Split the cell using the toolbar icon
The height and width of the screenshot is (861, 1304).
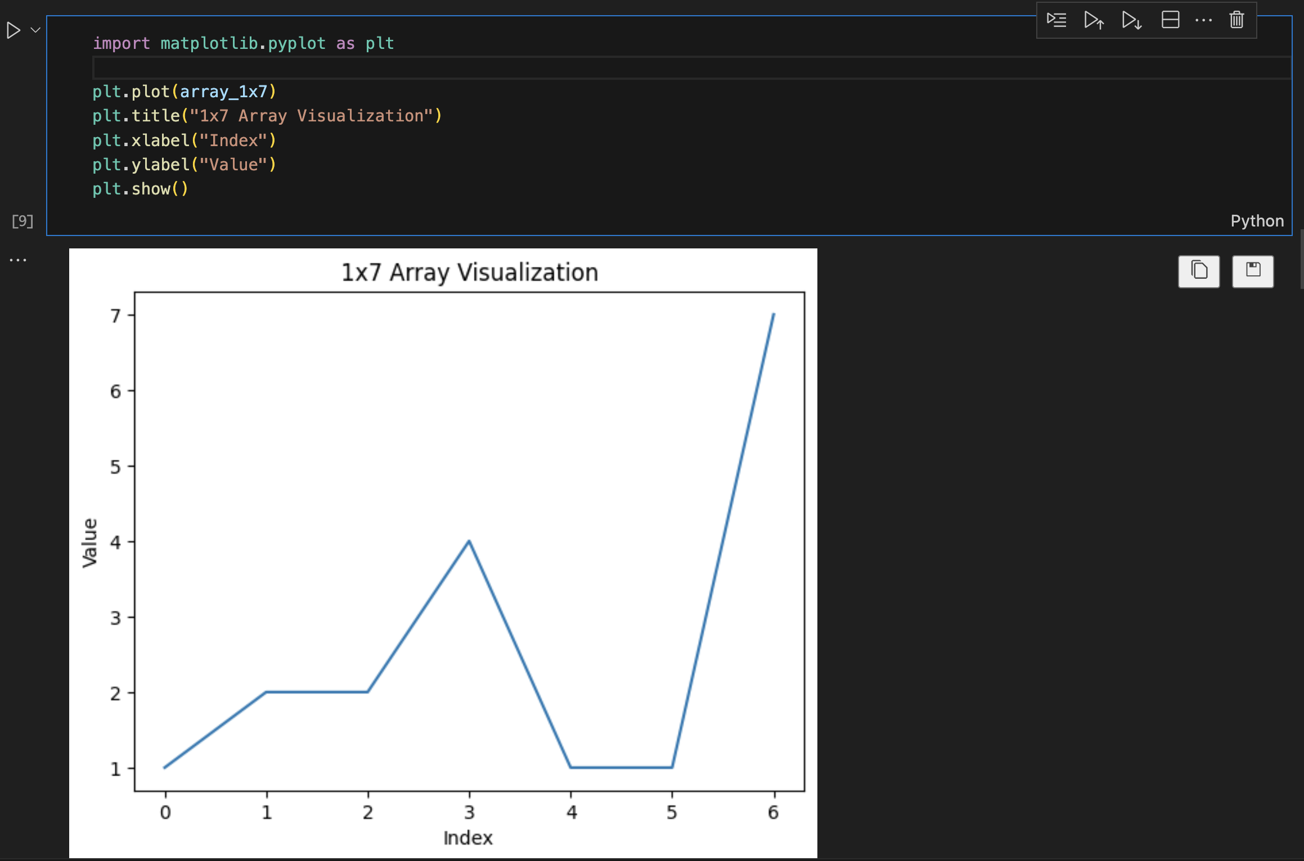point(1170,20)
